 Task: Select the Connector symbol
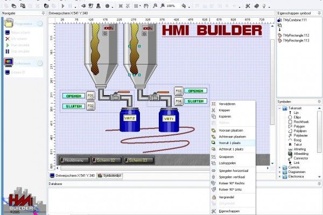click(302, 158)
